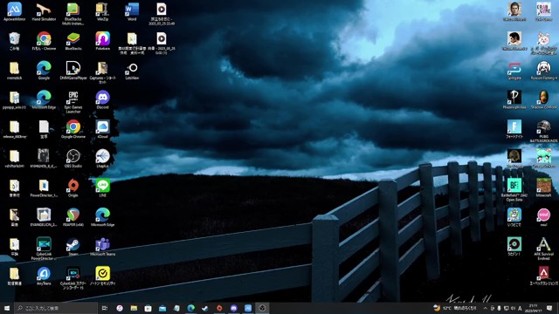The height and width of the screenshot is (314, 559).
Task: Switch to Steam in the taskbar
Action: click(205, 308)
